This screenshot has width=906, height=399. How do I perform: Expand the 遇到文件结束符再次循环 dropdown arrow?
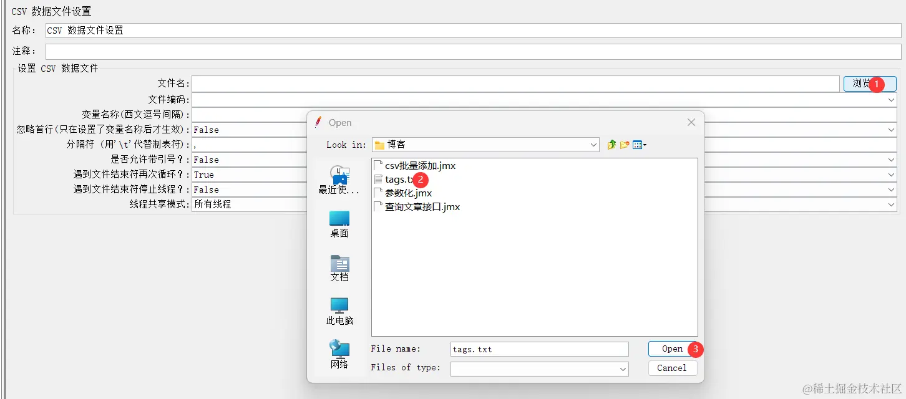(891, 175)
